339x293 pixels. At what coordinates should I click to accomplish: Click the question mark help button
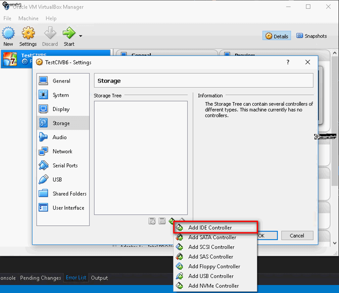pyautogui.click(x=288, y=62)
